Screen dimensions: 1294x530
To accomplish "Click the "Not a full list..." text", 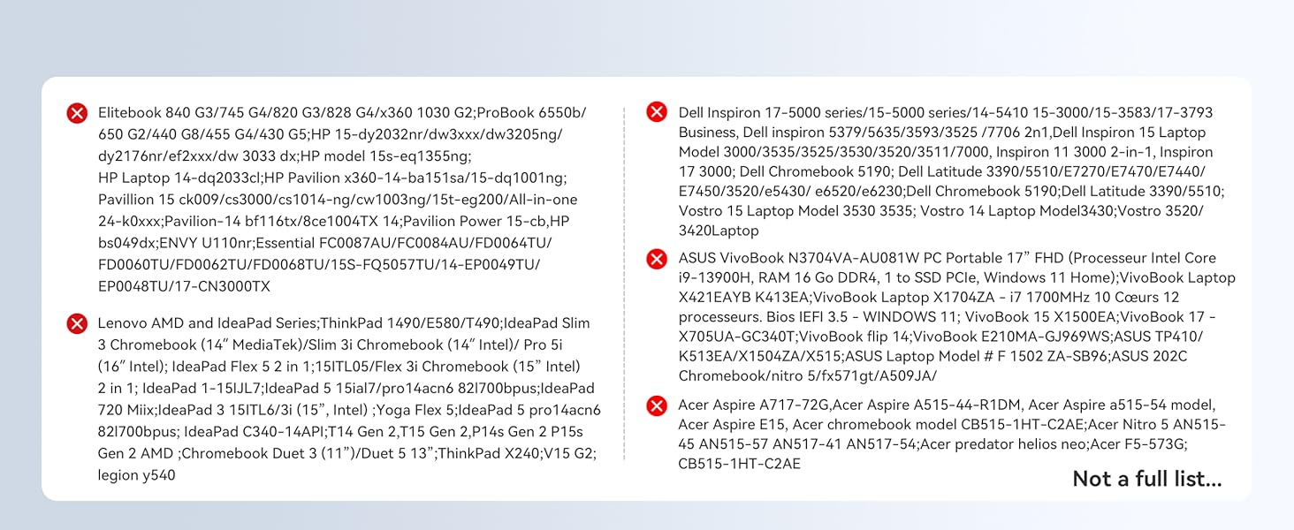I will tap(1146, 479).
